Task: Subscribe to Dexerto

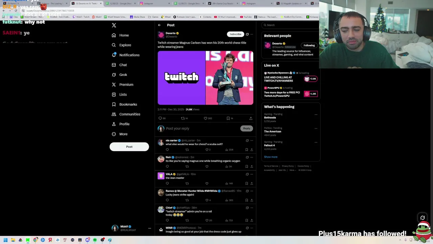Action: tap(235, 34)
